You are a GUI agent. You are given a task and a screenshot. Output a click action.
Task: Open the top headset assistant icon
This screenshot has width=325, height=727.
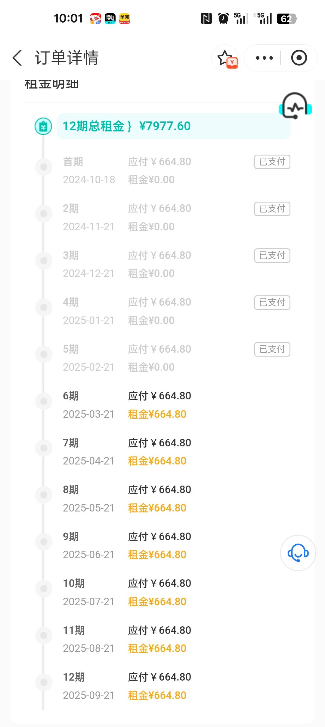coord(295,106)
